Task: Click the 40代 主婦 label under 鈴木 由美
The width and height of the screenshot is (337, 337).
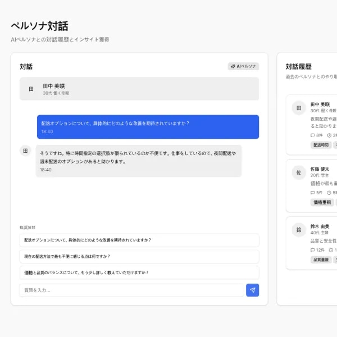Action: click(x=320, y=233)
